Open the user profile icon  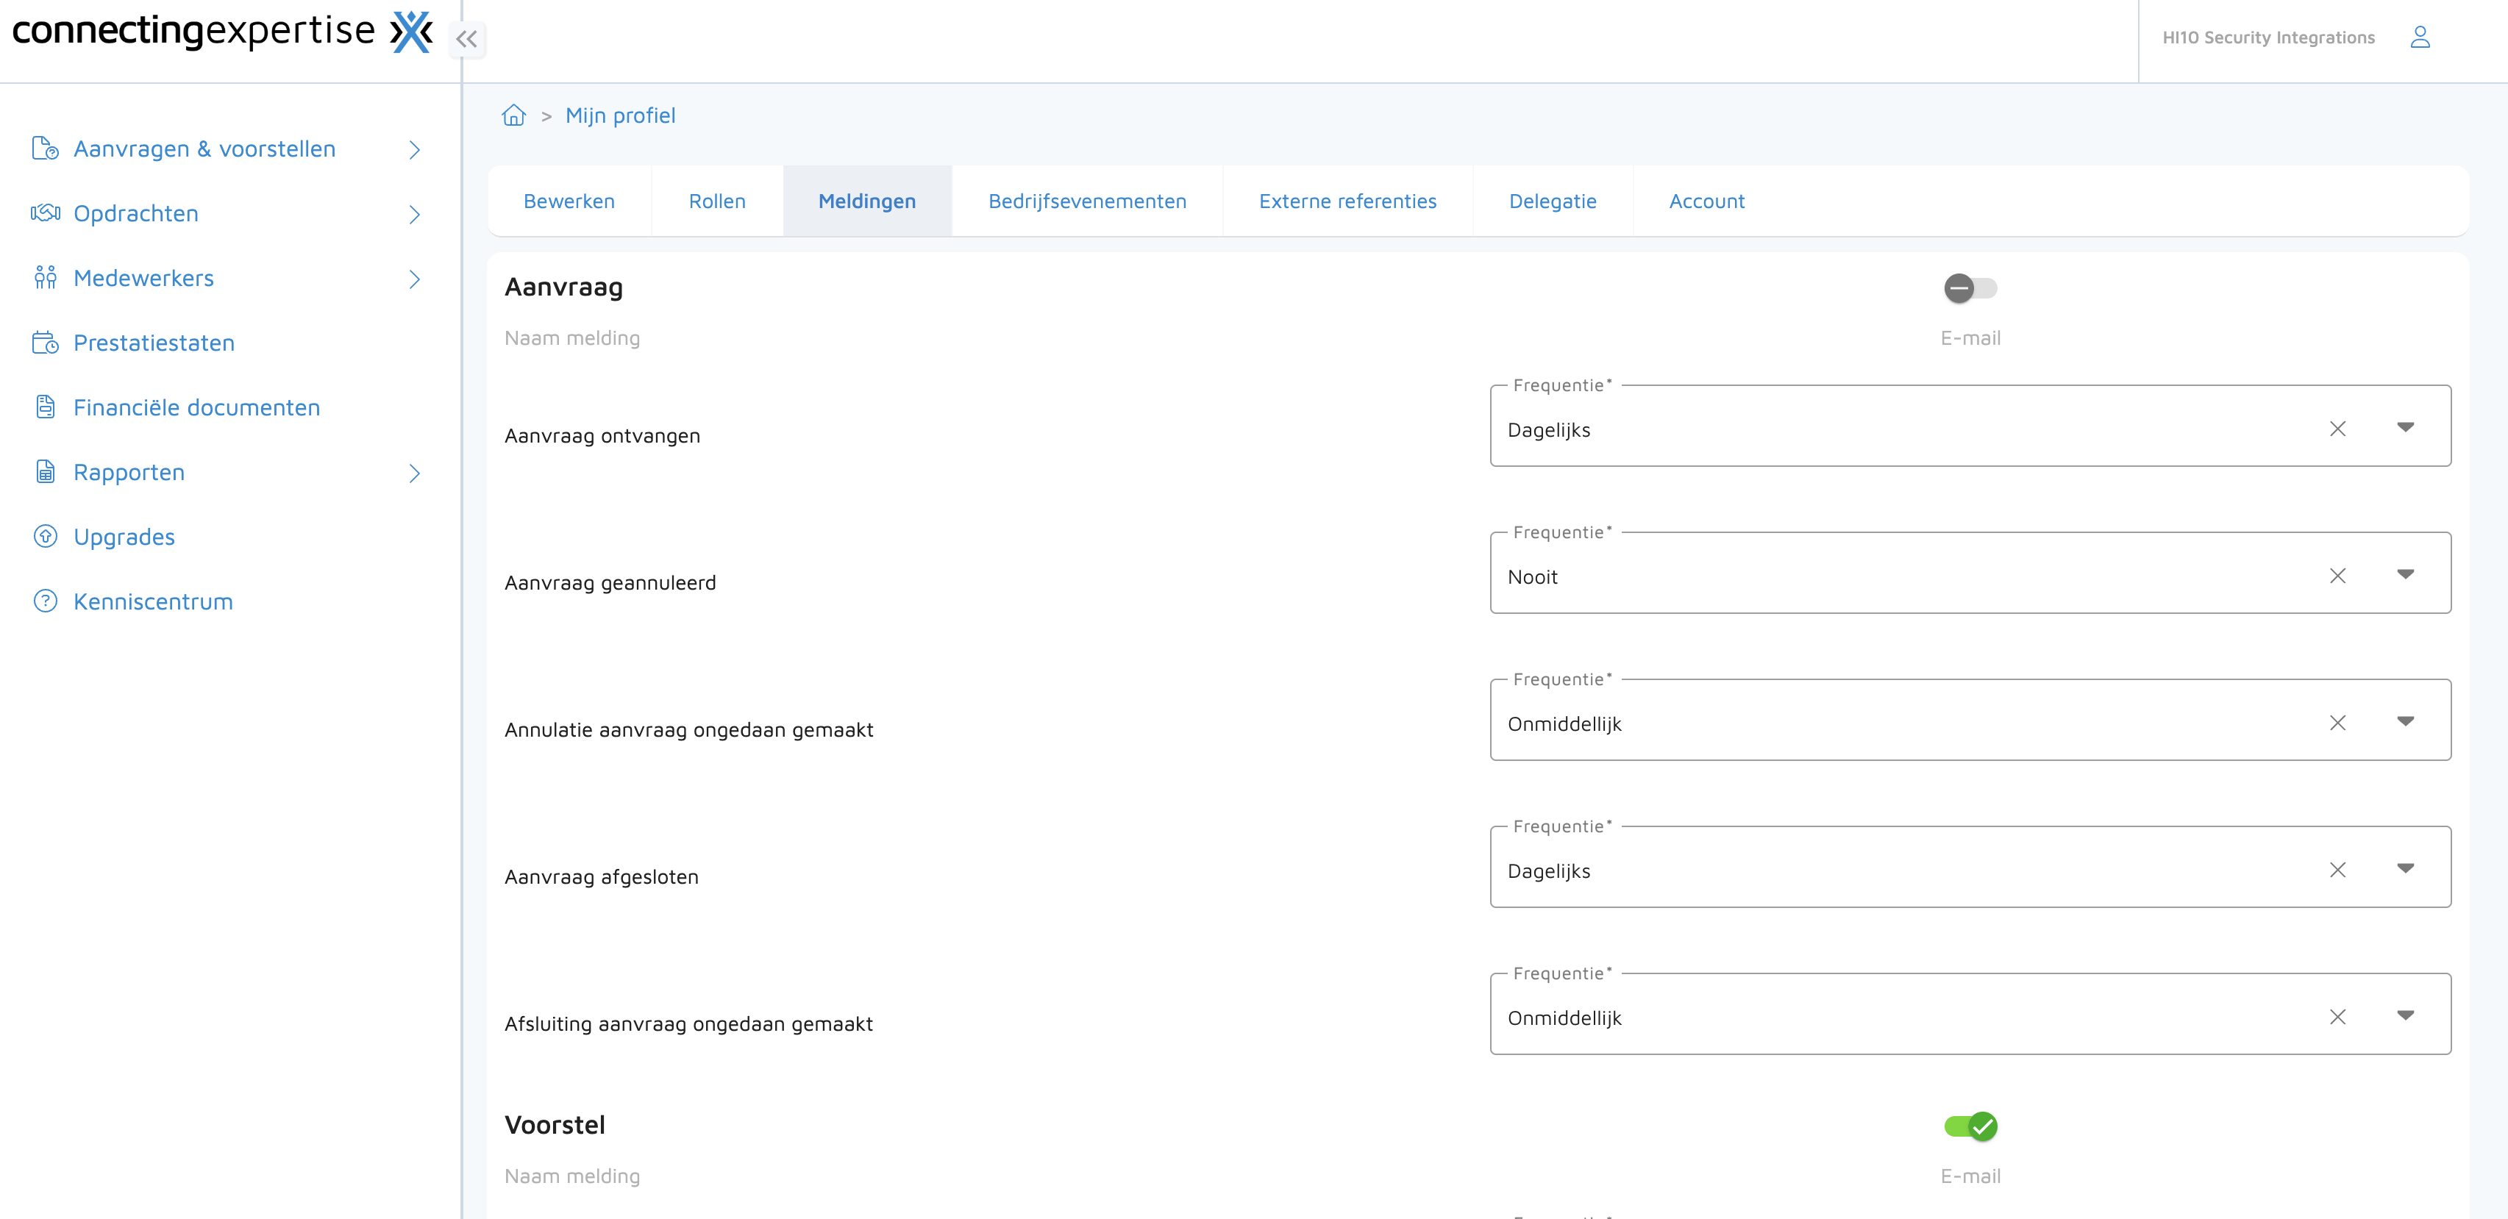point(2420,37)
